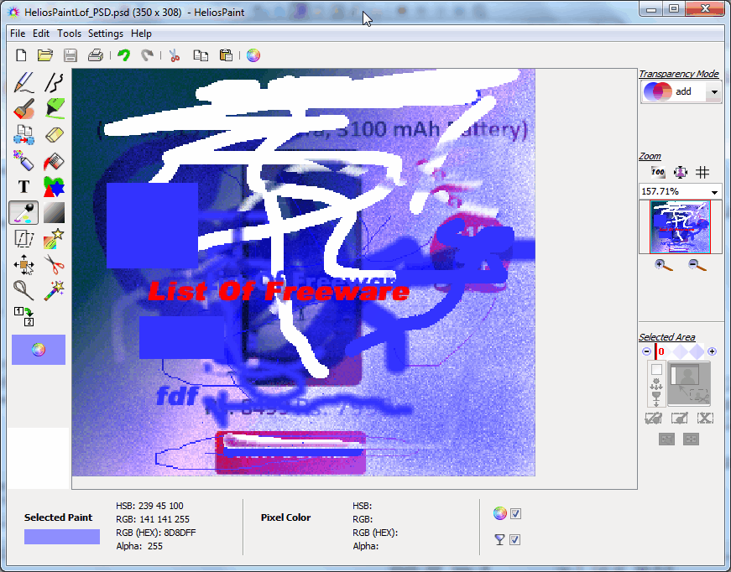Select the Paint Bucket fill tool
This screenshot has width=731, height=572.
pyautogui.click(x=54, y=161)
